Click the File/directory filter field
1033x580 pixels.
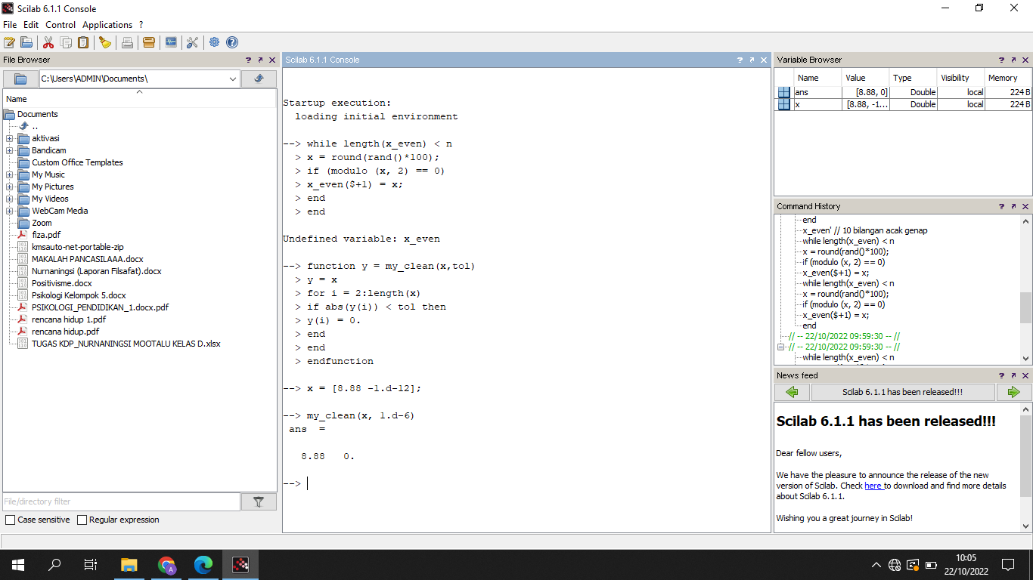click(x=121, y=501)
